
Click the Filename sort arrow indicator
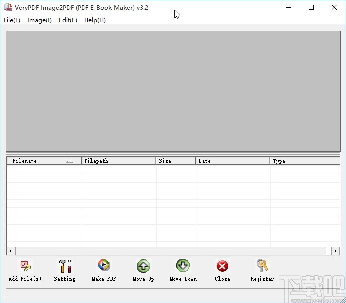[69, 161]
